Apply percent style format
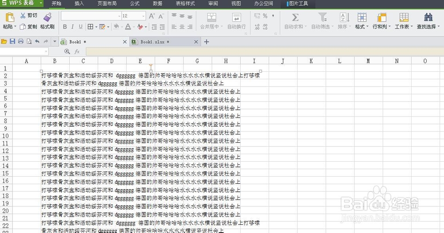This screenshot has height=233, width=444. tap(265, 16)
